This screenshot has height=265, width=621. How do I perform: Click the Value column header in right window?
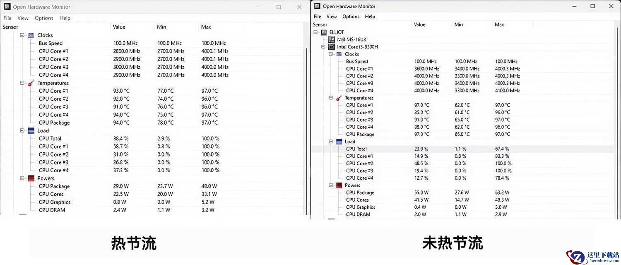pos(432,24)
